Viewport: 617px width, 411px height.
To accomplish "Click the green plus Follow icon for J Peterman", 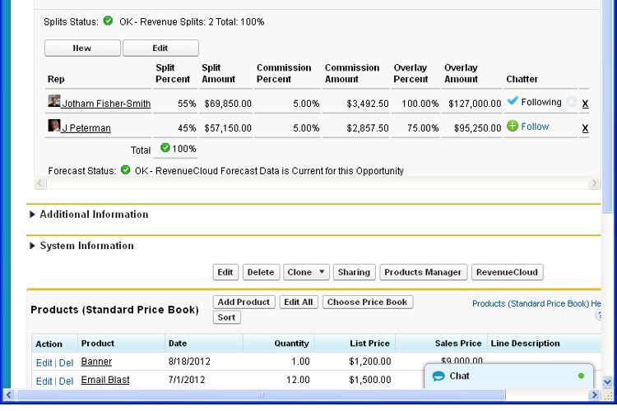I will (513, 127).
